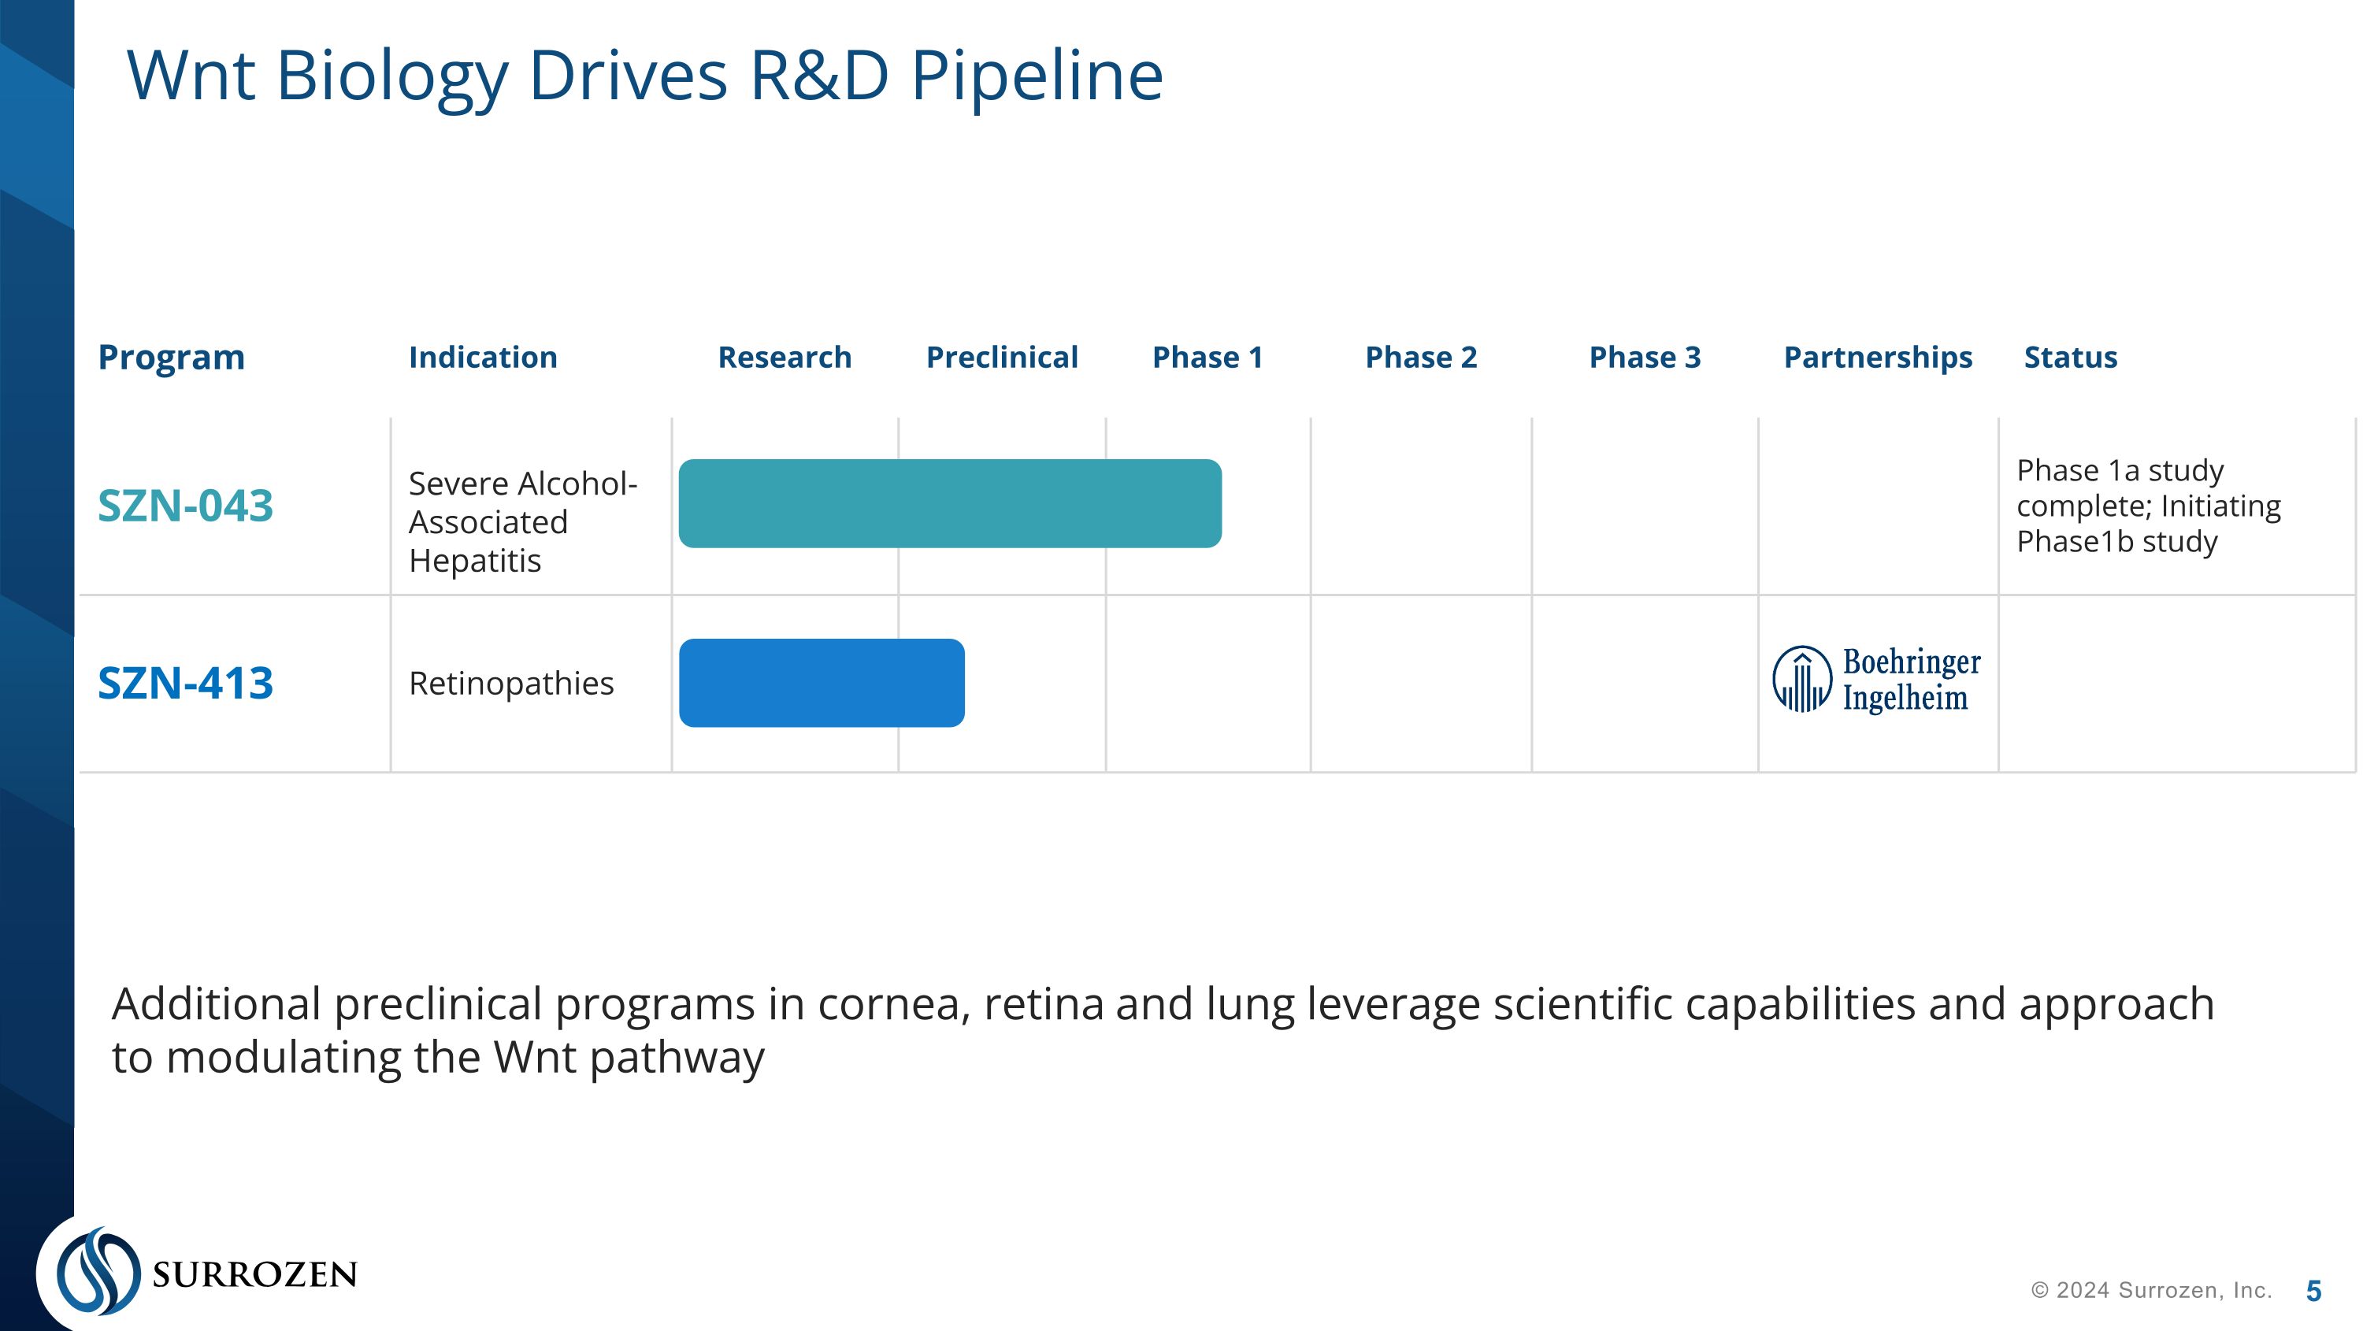
Task: Click the 'Phase 1' column header
Action: pos(1207,357)
